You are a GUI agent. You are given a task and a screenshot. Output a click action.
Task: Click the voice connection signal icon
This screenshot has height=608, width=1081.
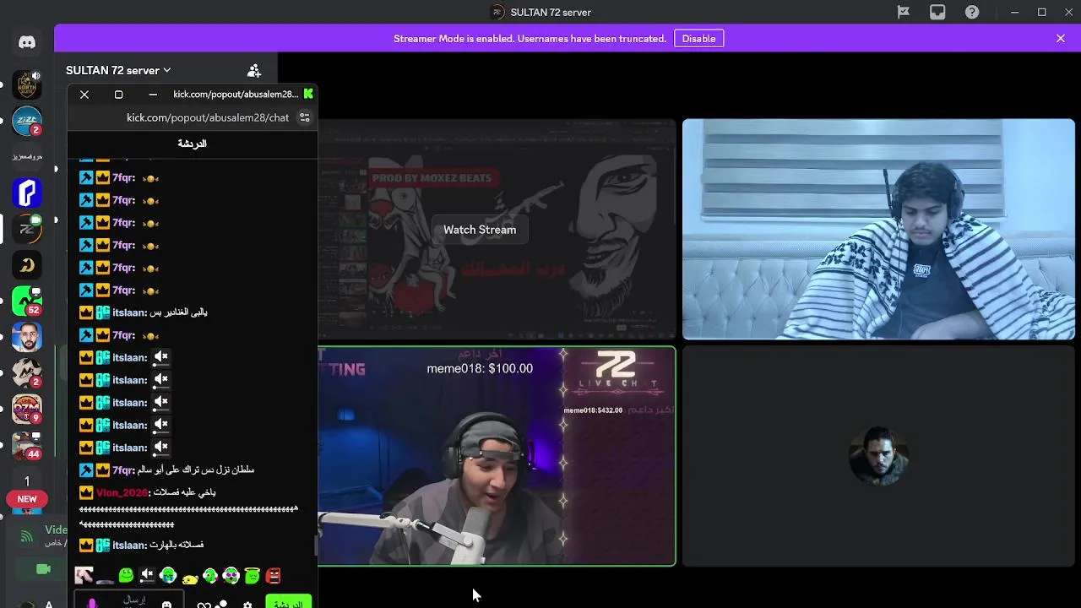point(27,535)
